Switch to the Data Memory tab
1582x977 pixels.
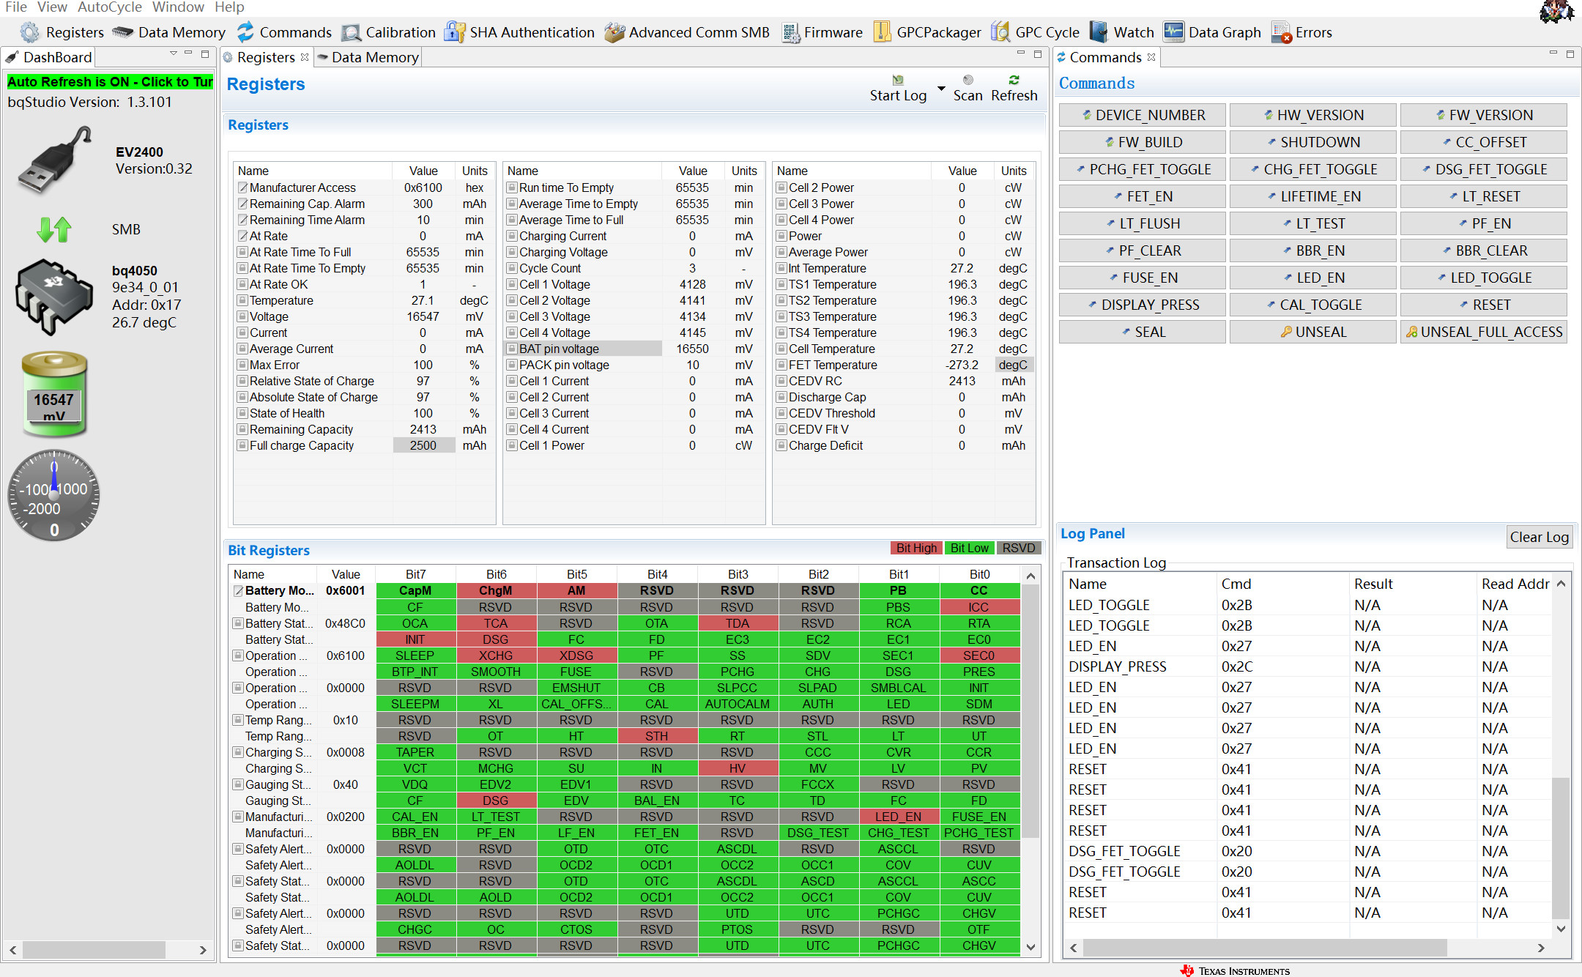tap(368, 57)
